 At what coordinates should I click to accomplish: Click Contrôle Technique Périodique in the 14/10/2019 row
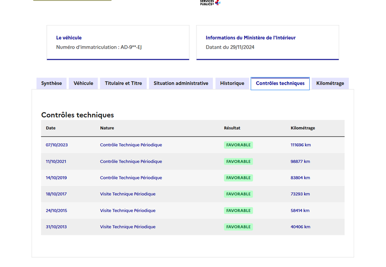pos(131,178)
